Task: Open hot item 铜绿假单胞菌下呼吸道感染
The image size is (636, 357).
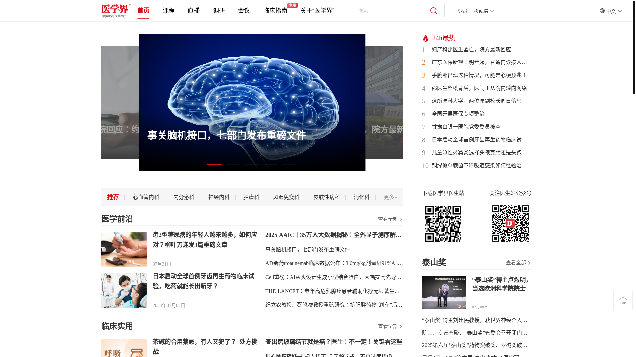Action: point(479,166)
